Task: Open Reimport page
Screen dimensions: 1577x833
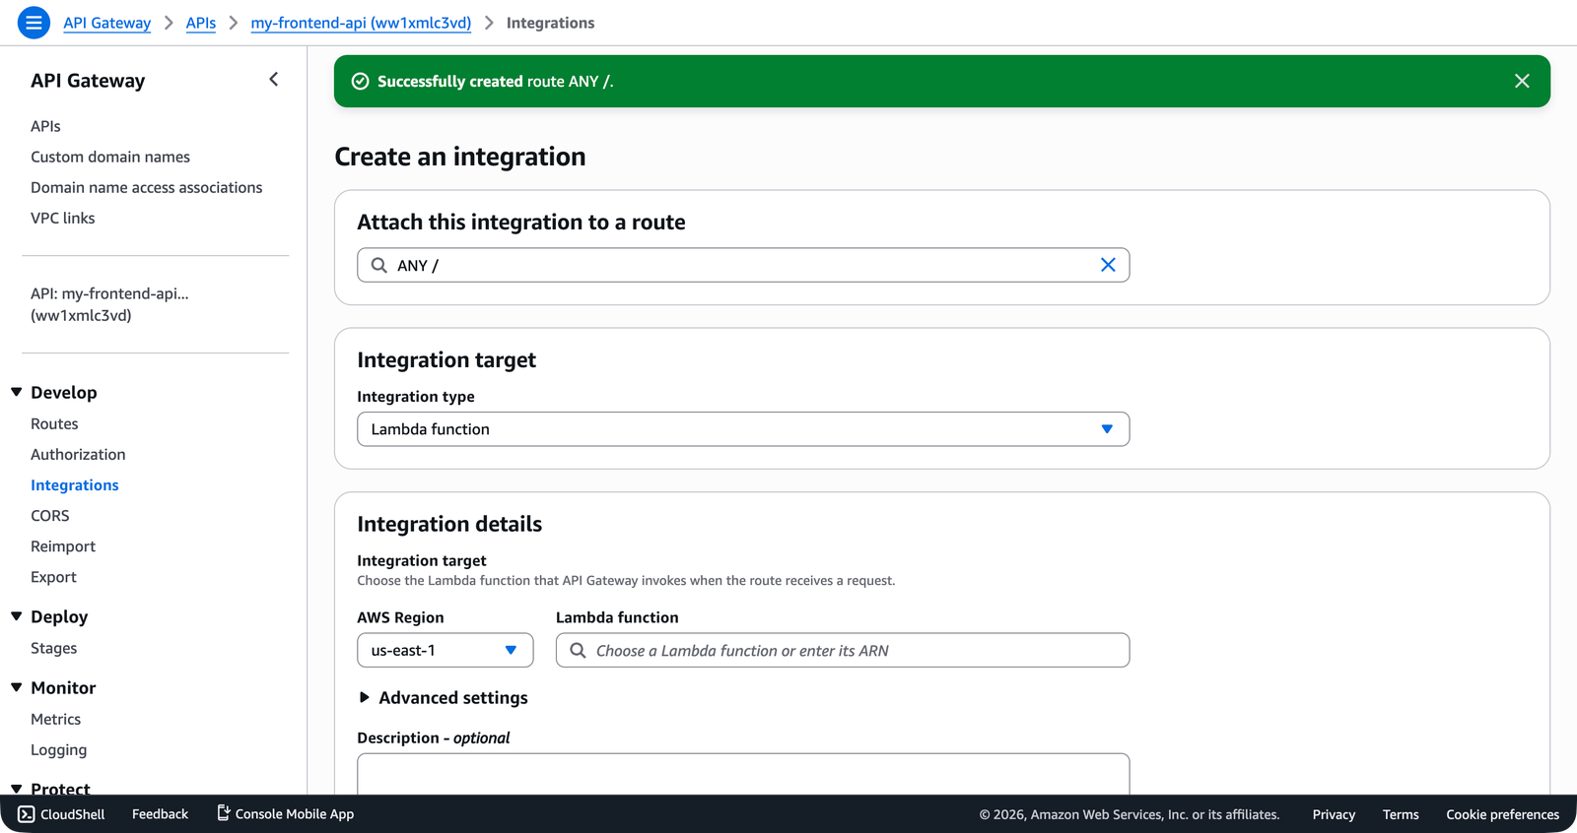Action: pos(63,545)
